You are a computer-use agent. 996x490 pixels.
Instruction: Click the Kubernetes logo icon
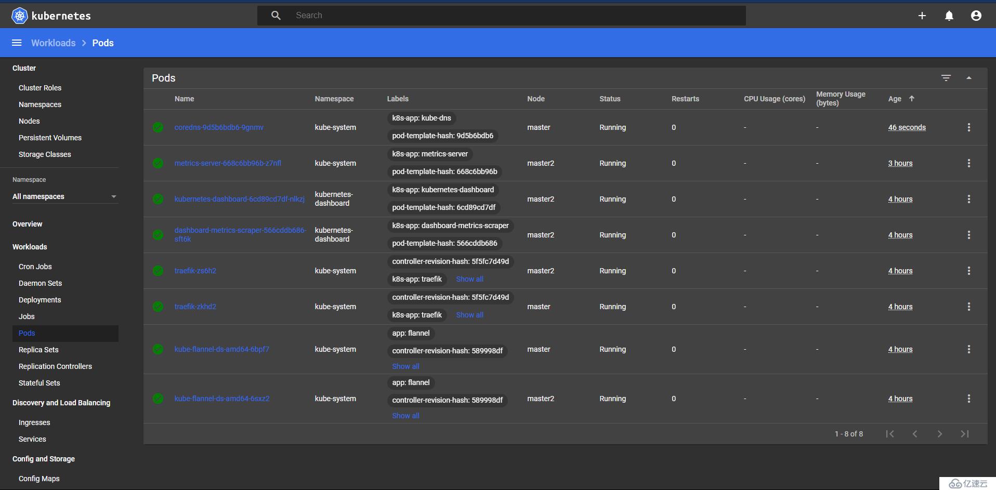pyautogui.click(x=19, y=16)
